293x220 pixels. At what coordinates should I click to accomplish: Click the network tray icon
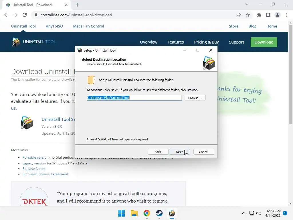(x=252, y=213)
